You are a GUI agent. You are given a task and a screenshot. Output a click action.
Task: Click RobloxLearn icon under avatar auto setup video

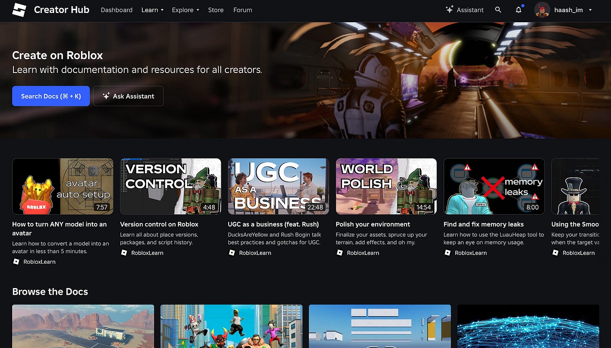[16, 261]
